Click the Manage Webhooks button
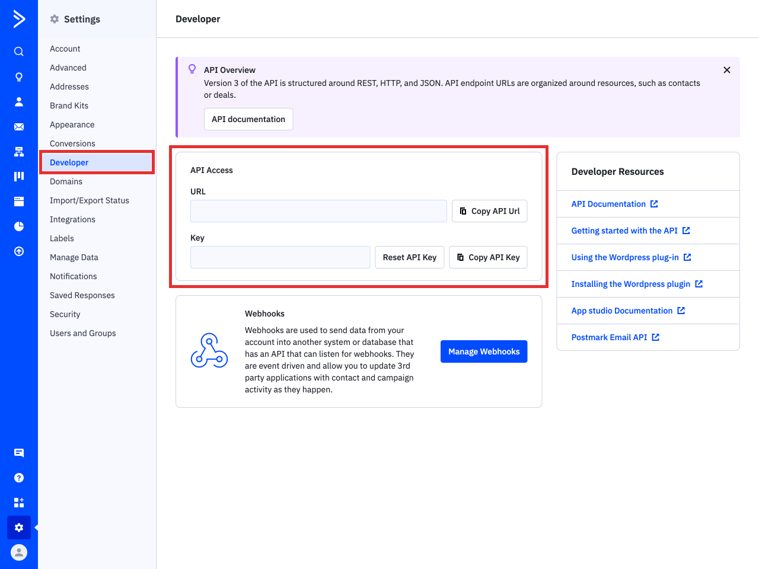Image resolution: width=759 pixels, height=569 pixels. (x=483, y=351)
